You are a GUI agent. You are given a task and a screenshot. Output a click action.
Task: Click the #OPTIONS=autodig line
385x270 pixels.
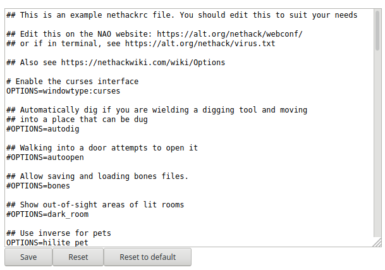coord(43,129)
